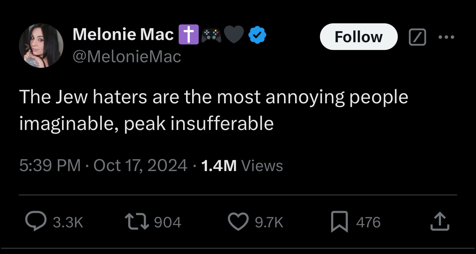The width and height of the screenshot is (476, 254).
Task: Click the purple cross emoji badge
Action: 189,35
